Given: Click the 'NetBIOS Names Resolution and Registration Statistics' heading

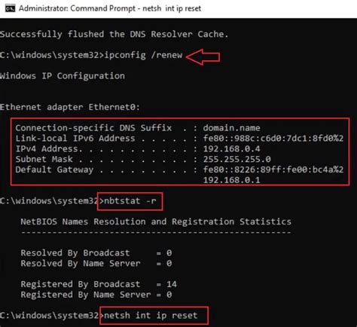Looking at the screenshot, I should (156, 222).
